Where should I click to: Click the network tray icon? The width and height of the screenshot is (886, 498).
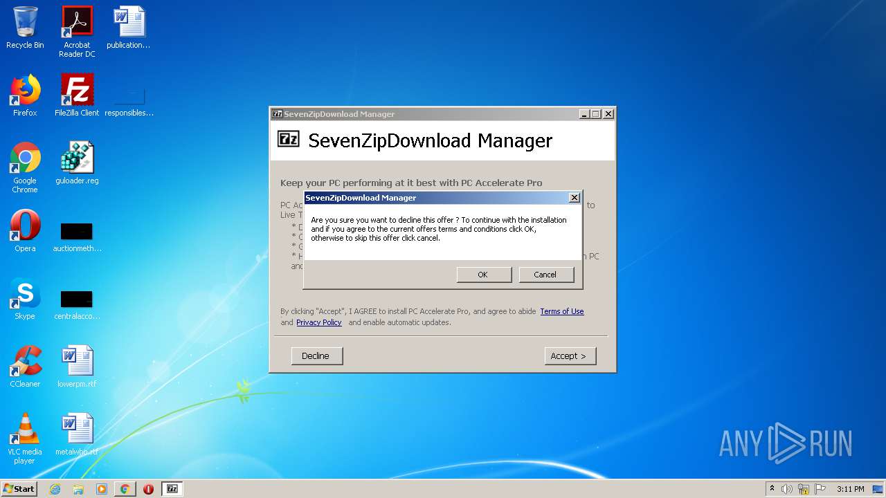804,489
